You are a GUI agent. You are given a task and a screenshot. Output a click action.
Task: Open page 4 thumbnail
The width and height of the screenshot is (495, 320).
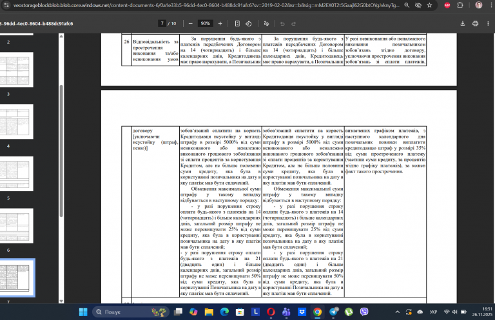pyautogui.click(x=16, y=122)
